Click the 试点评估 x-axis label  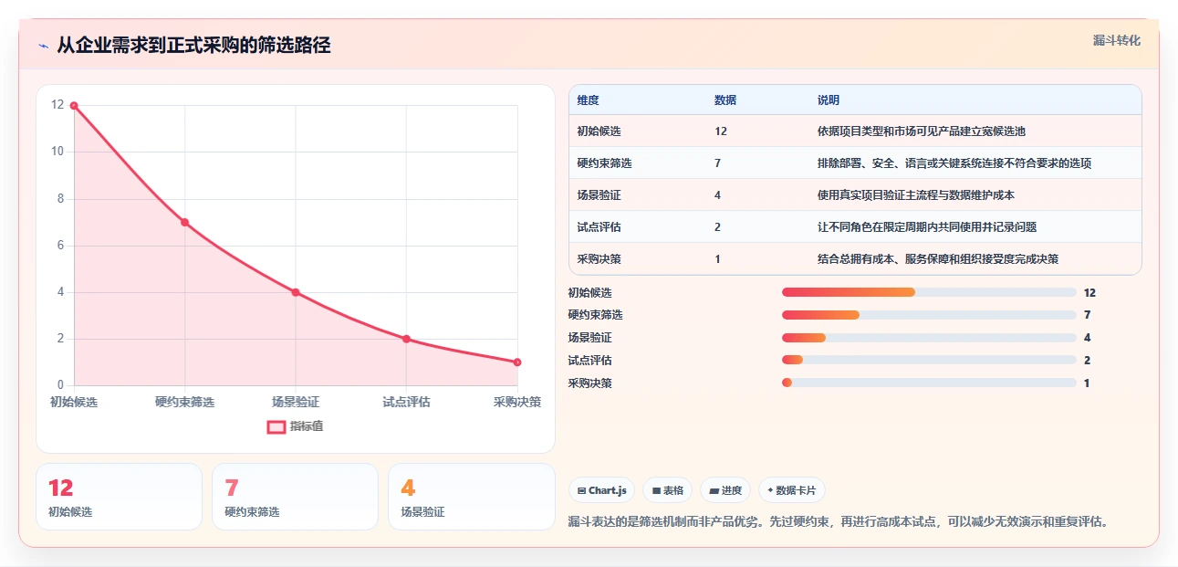[406, 402]
